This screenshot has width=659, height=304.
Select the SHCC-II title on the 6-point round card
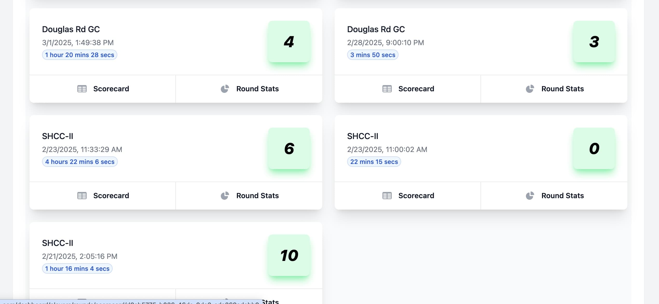tap(57, 136)
